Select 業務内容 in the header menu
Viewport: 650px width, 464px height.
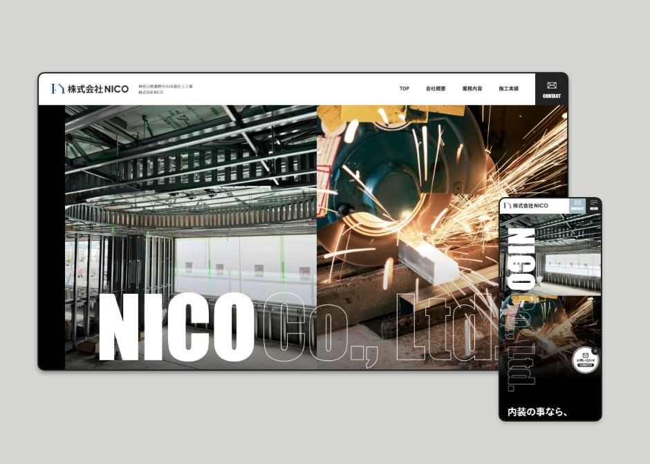click(x=472, y=89)
